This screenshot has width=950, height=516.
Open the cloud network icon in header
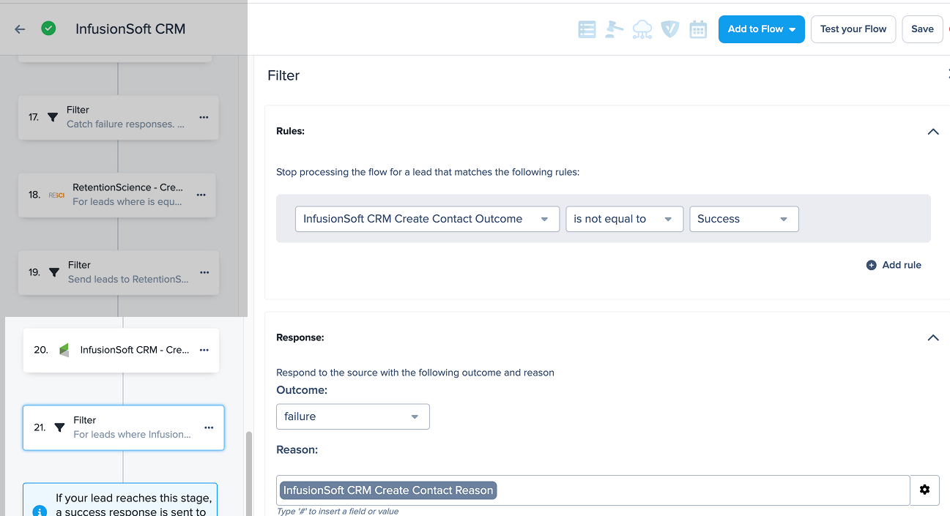[x=642, y=29]
